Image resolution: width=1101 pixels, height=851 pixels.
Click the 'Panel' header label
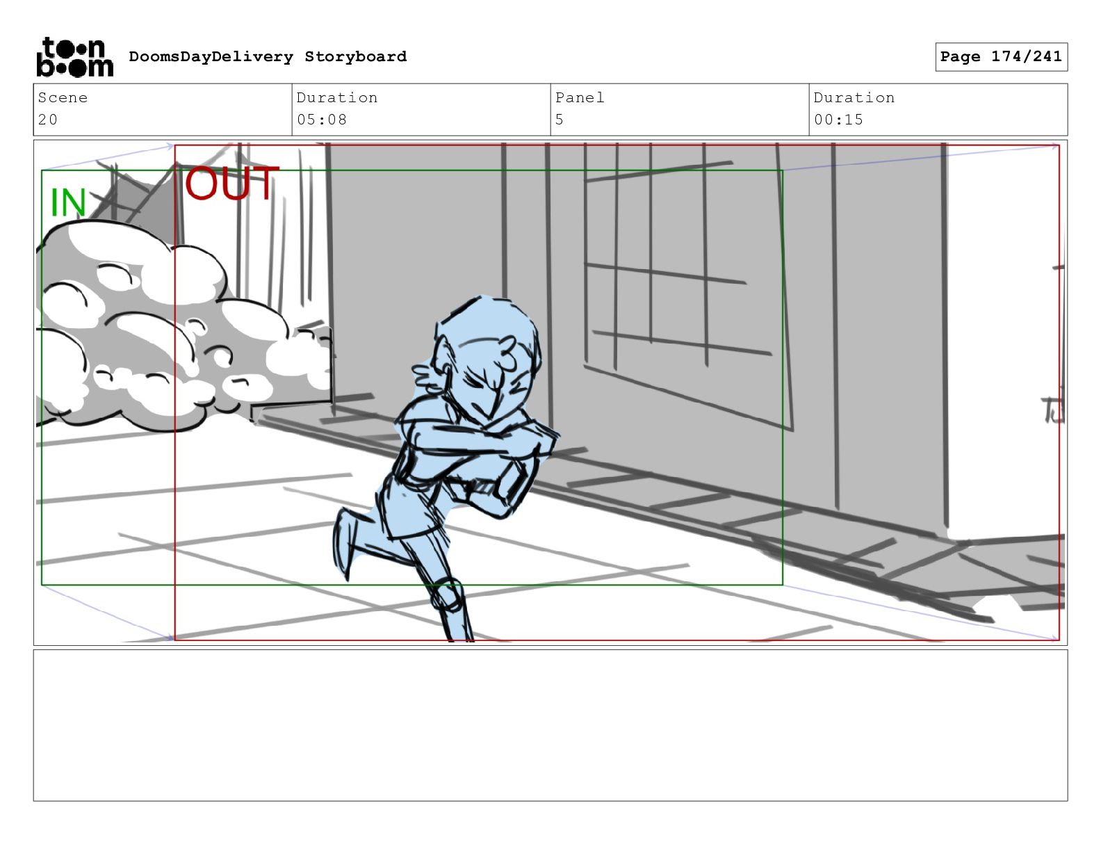tap(580, 98)
